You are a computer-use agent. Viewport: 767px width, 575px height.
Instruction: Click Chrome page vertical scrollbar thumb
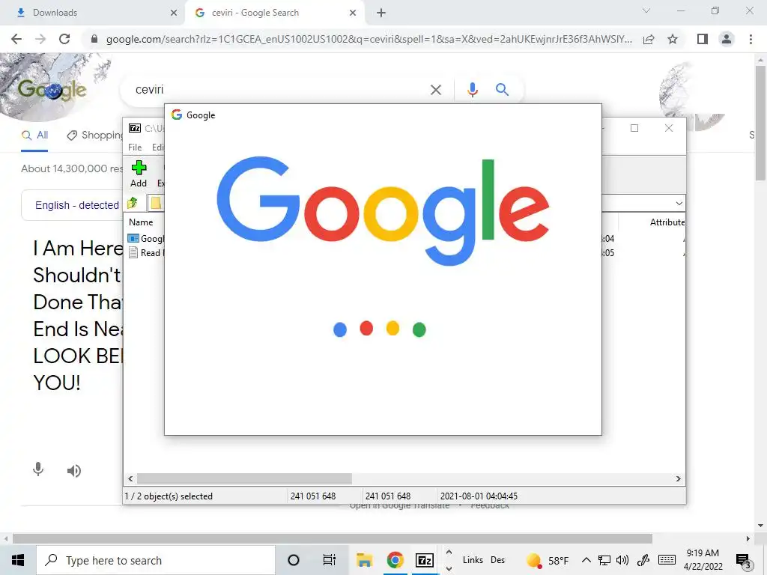click(760, 122)
